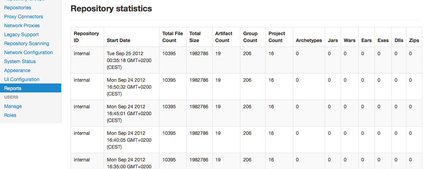Screen dimensions: 424x169
Task: Open the Repositories sidebar link
Action: pyautogui.click(x=18, y=8)
